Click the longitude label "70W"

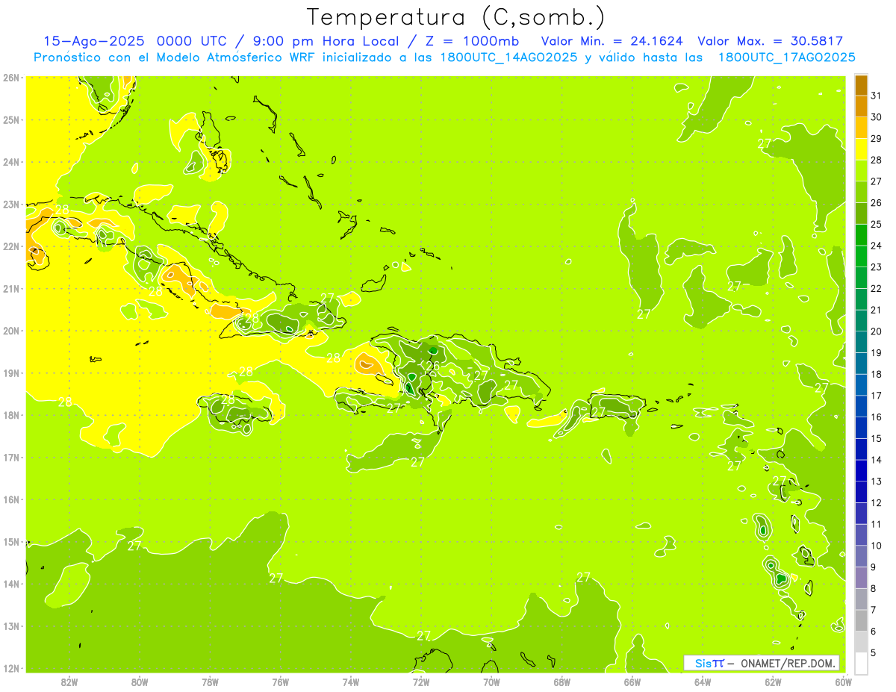[491, 682]
